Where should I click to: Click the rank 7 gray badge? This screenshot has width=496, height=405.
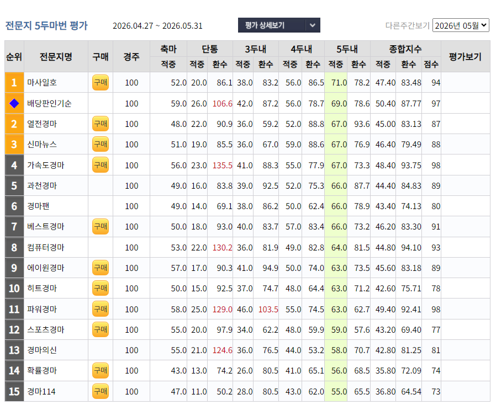click(x=14, y=227)
